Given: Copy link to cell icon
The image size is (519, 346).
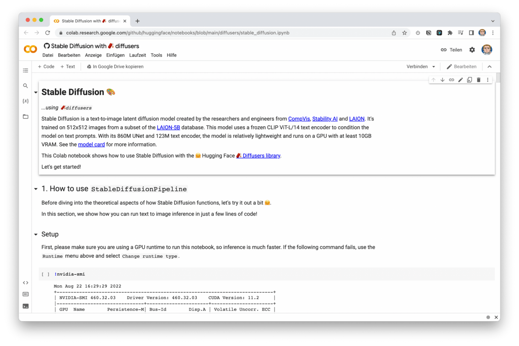Looking at the screenshot, I should 452,80.
